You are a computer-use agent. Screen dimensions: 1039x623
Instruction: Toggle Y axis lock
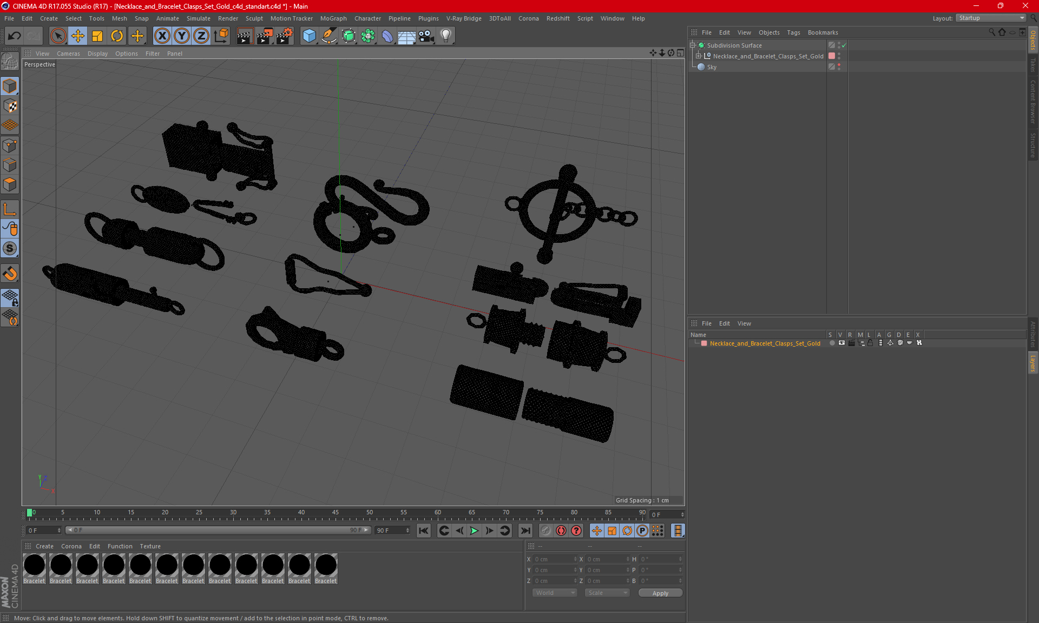tap(182, 36)
